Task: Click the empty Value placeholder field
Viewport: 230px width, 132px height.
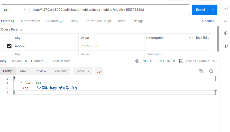Action: tap(111, 54)
